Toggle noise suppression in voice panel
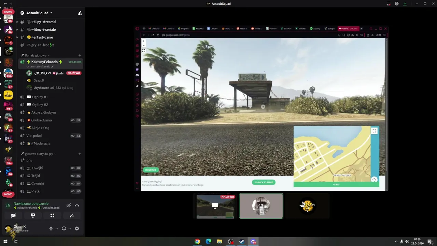This screenshot has height=246, width=437. (69, 205)
